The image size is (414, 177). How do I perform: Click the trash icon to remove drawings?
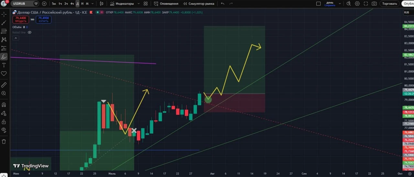click(x=4, y=142)
